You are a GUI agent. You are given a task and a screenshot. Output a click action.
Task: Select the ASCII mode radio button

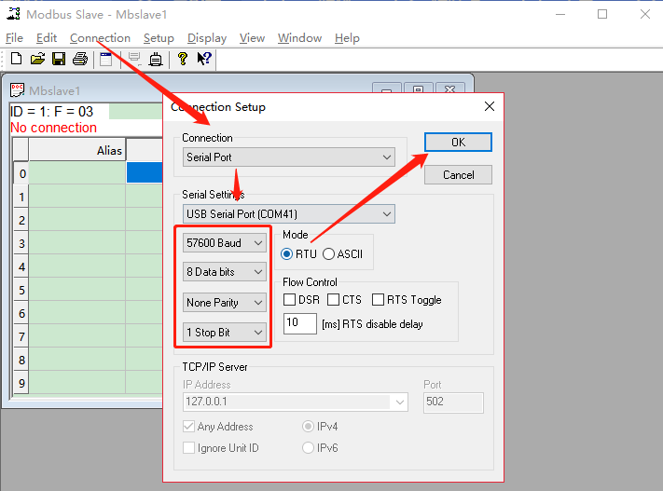(329, 254)
